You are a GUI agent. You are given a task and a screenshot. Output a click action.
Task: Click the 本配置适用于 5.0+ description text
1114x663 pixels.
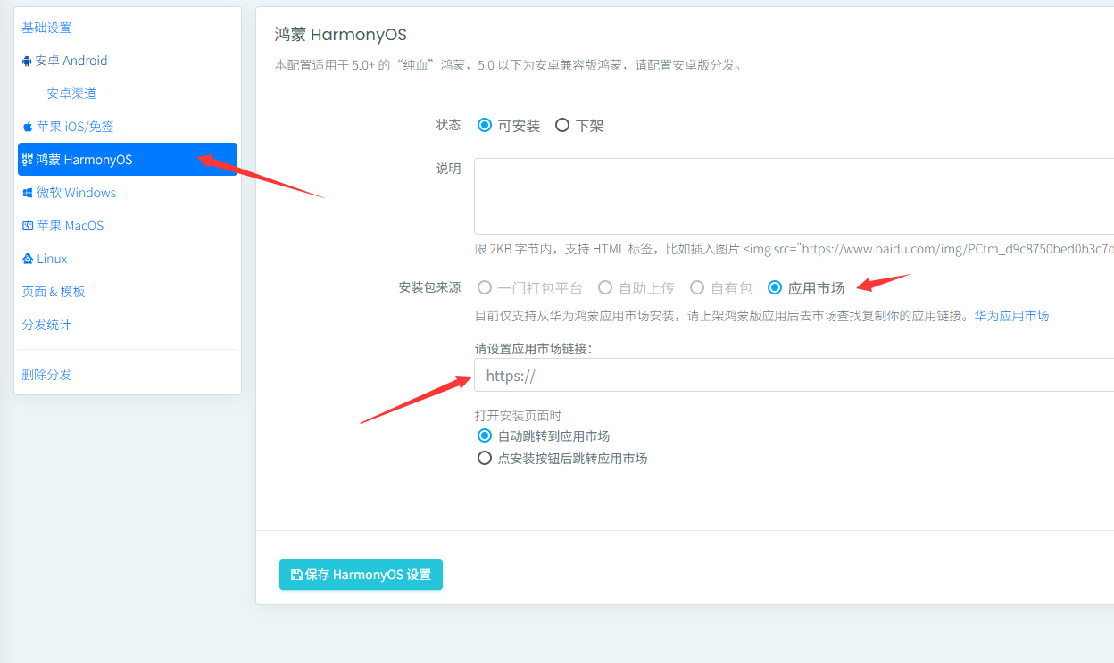point(508,65)
